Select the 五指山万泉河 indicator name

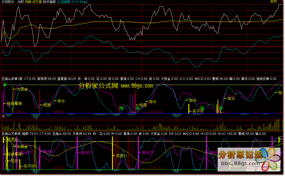(11, 134)
